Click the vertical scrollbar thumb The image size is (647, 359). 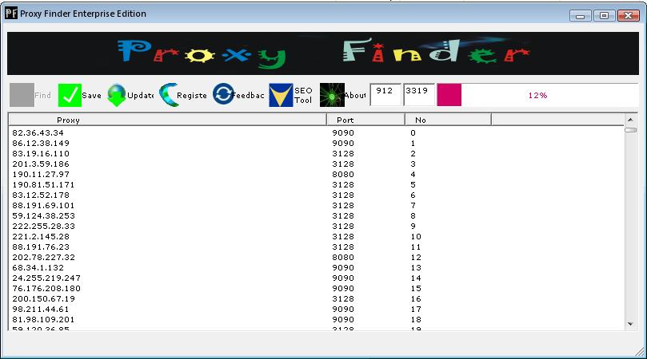[630, 130]
